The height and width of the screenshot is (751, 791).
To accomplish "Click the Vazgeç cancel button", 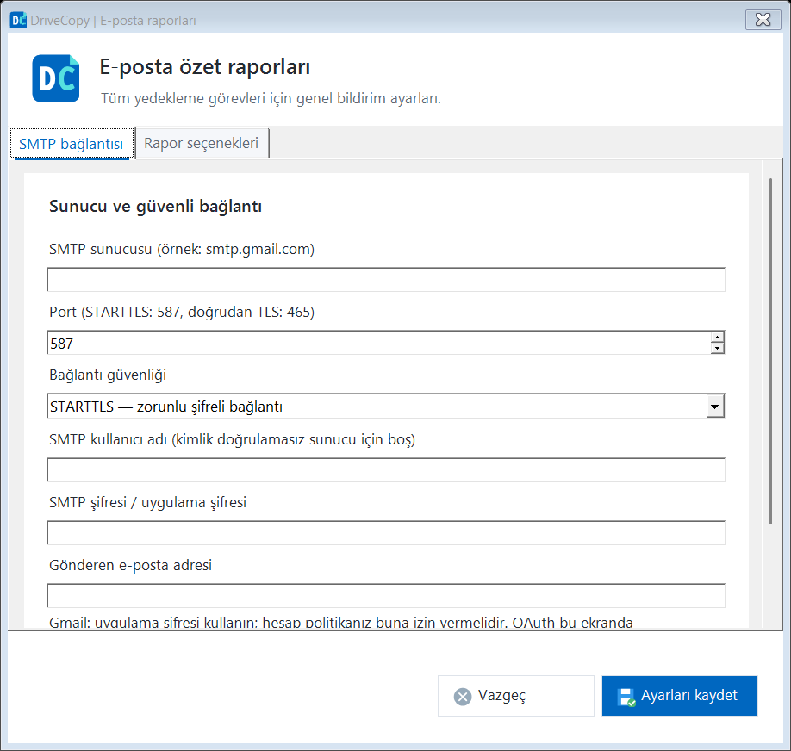I will 515,696.
